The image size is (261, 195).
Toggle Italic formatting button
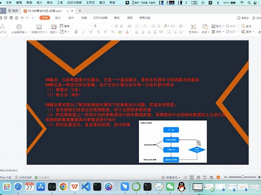coord(83,31)
